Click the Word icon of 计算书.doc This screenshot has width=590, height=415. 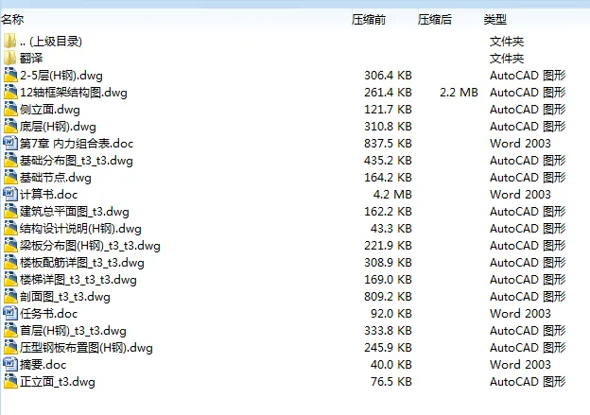coord(10,194)
